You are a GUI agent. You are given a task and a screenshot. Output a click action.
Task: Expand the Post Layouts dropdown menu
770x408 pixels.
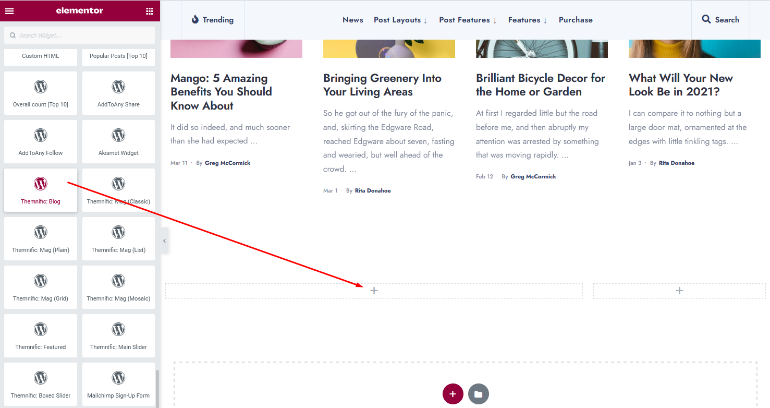(400, 20)
